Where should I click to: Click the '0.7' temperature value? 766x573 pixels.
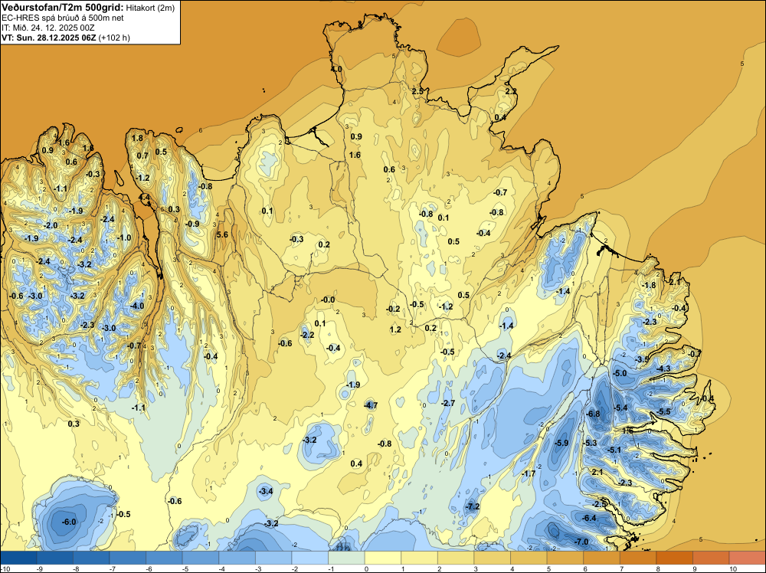click(x=142, y=156)
